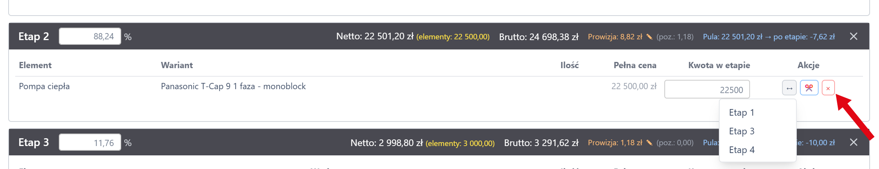Click the Etap 2 header title
This screenshot has width=879, height=169.
34,36
